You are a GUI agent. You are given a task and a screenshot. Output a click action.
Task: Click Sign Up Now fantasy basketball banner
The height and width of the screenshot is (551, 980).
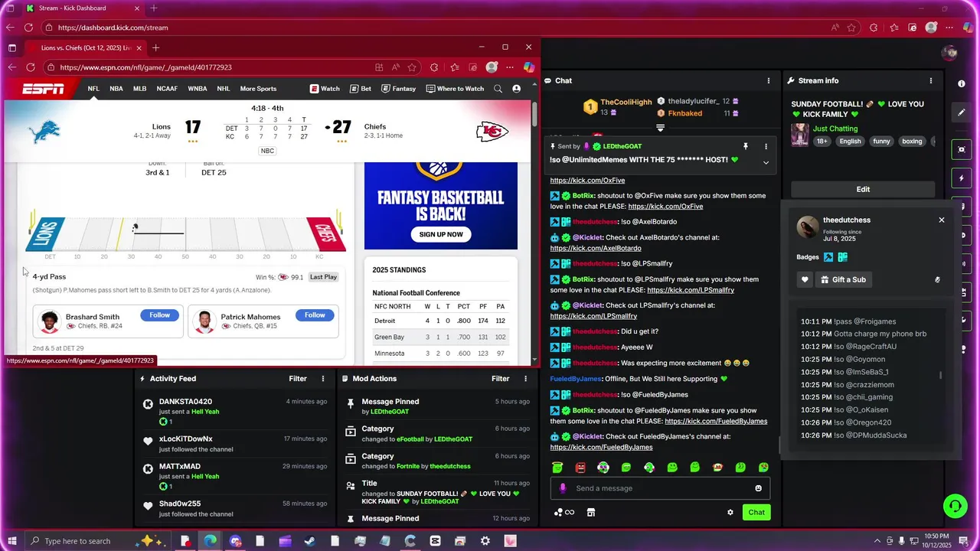441,234
